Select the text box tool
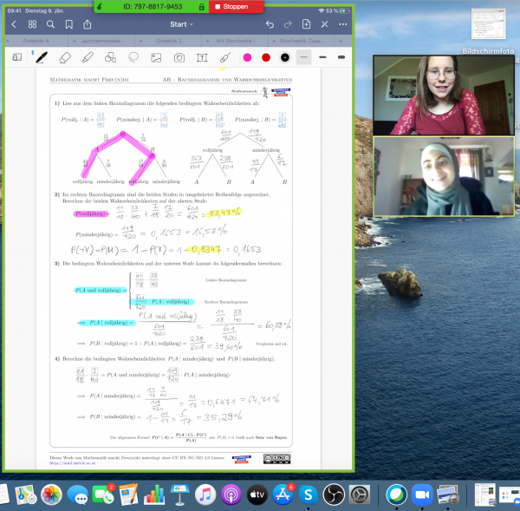 pyautogui.click(x=202, y=57)
